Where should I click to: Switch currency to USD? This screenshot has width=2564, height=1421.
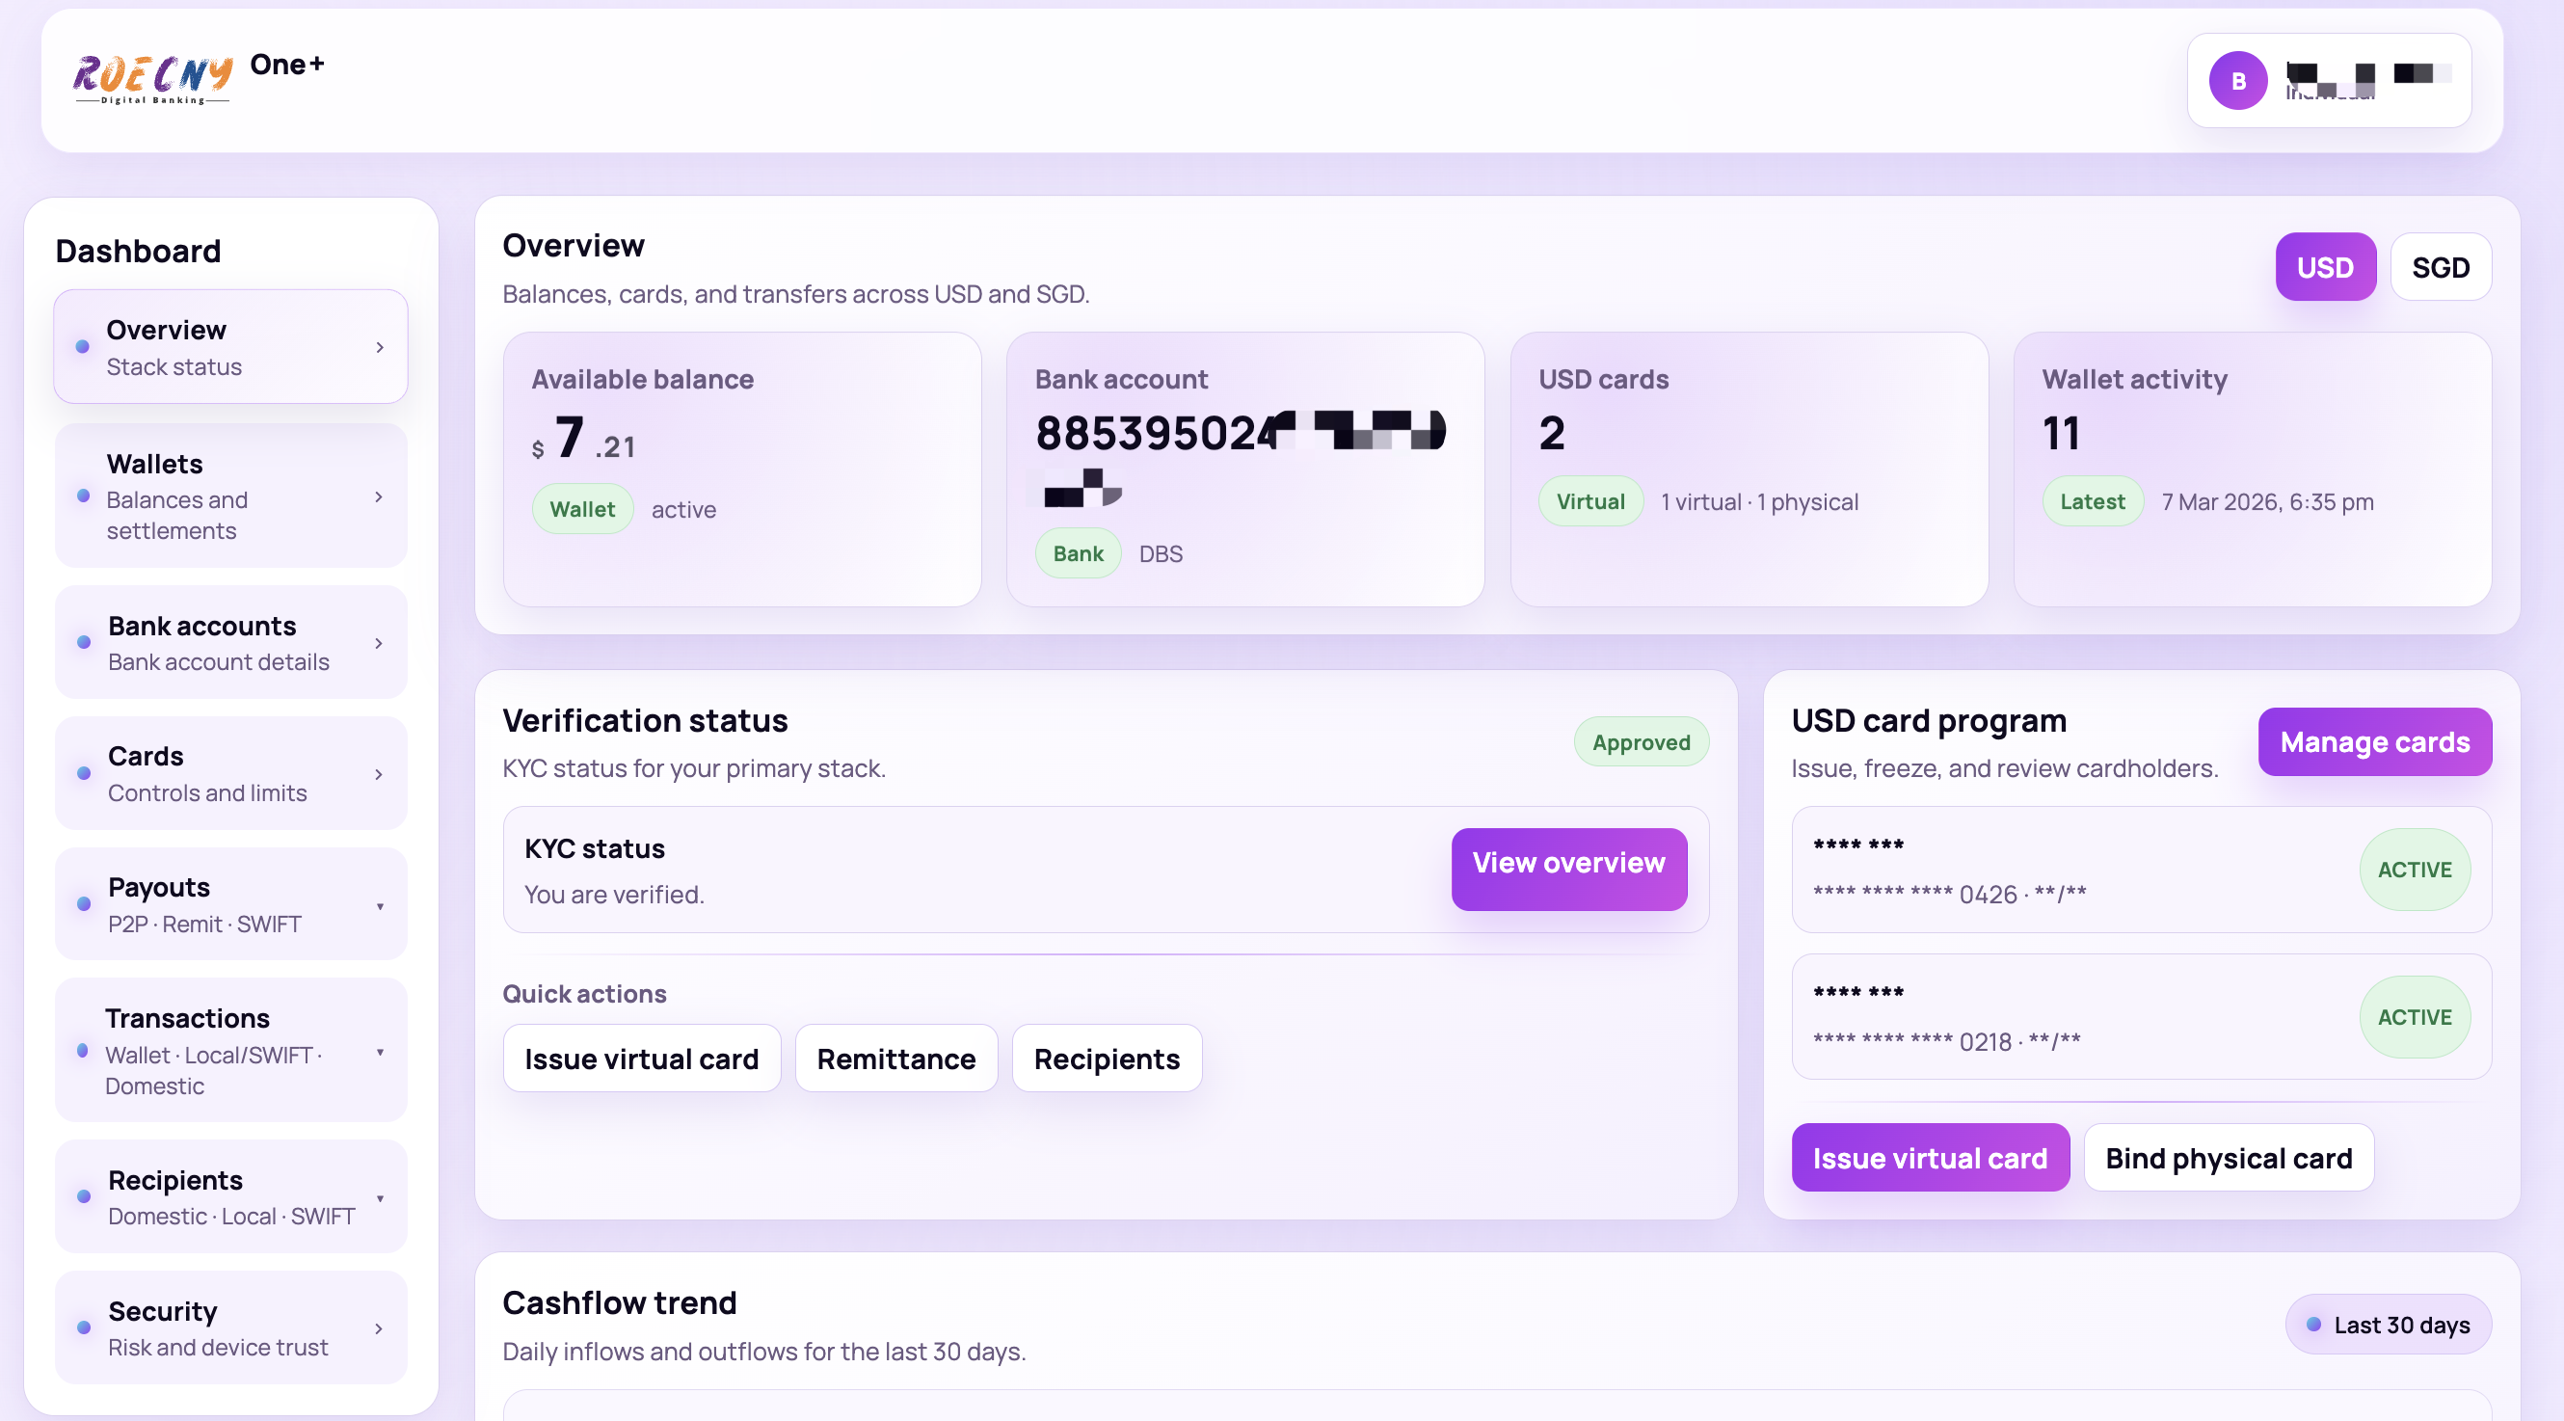(2324, 267)
